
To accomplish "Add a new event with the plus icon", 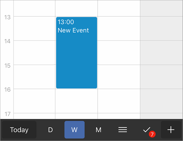I will pos(171,130).
